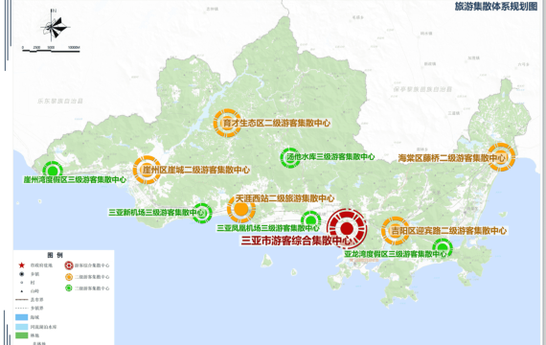
Task: Click the orange 育才生态区 second-level center marker
Action: 227,123
